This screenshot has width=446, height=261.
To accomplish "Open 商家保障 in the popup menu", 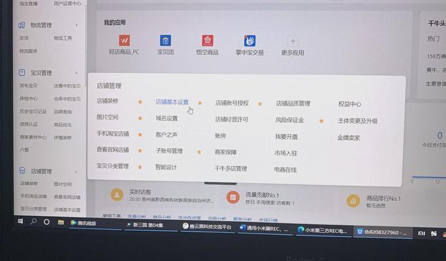I will [x=225, y=152].
